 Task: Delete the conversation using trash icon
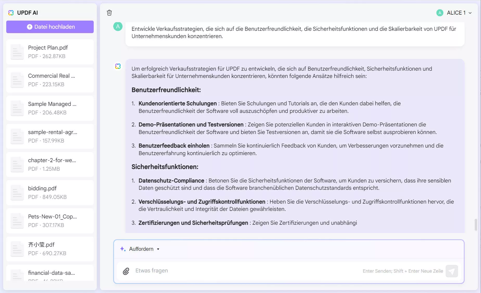point(109,13)
